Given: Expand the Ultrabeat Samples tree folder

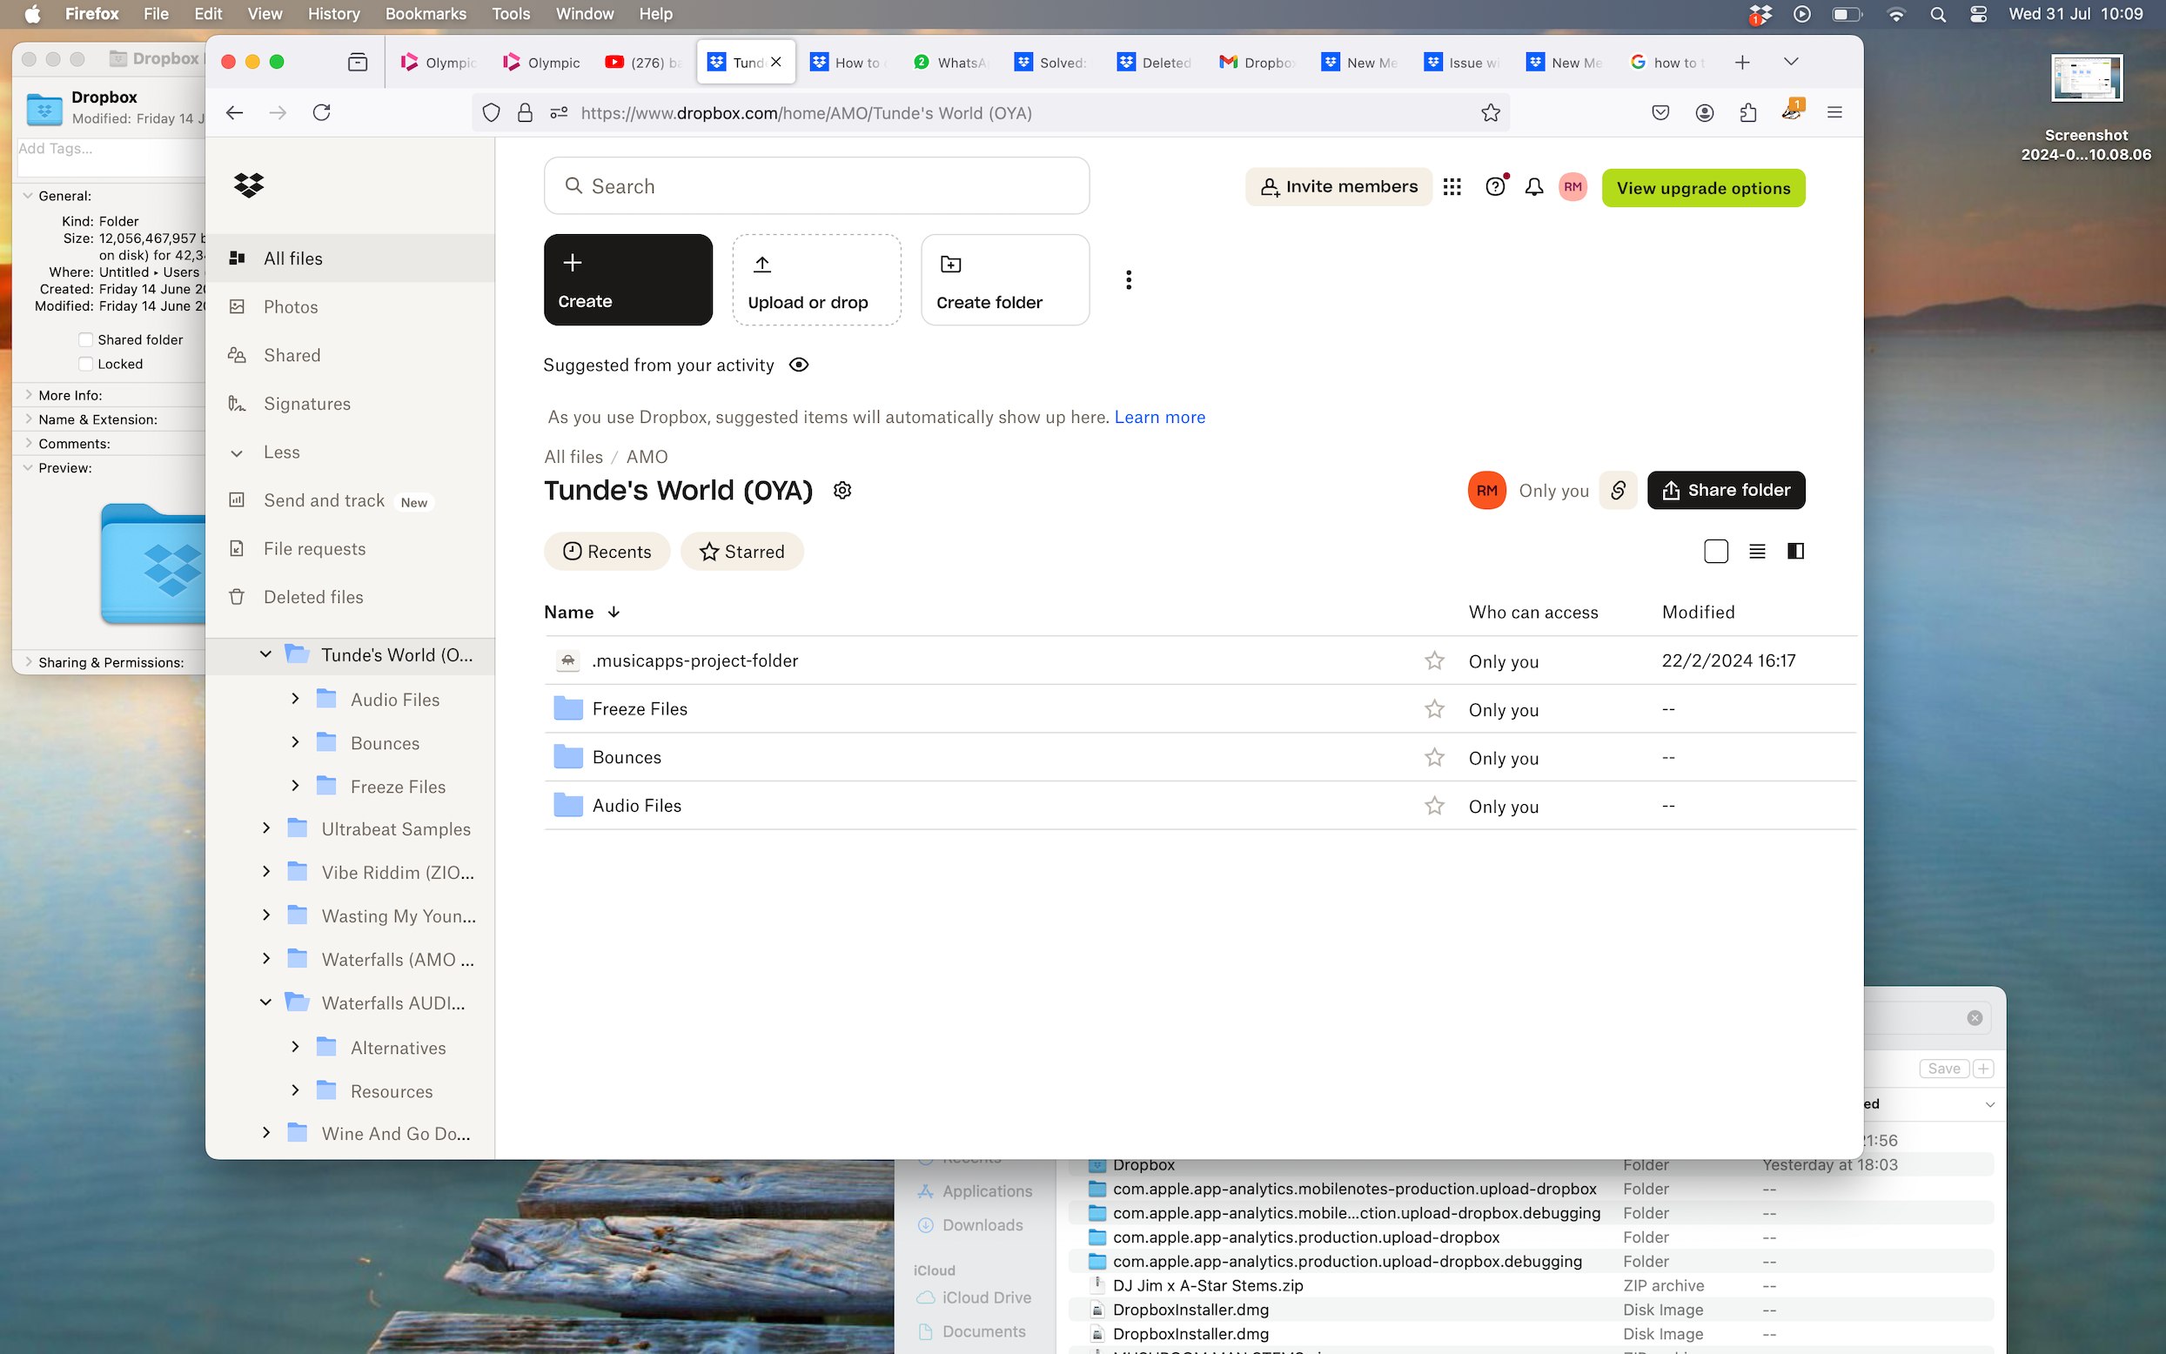Looking at the screenshot, I should coord(266,828).
